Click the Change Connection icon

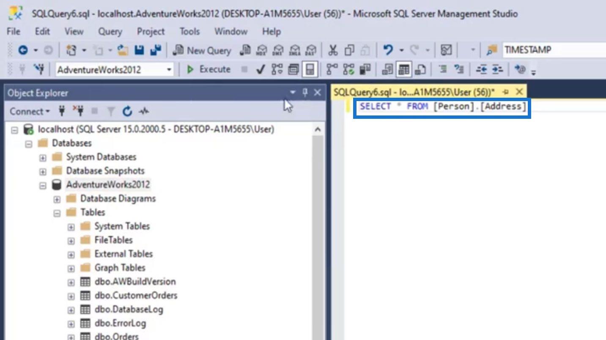[x=39, y=69]
